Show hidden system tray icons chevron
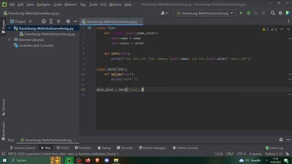Screen dimensions: 292x164 coord(266,160)
